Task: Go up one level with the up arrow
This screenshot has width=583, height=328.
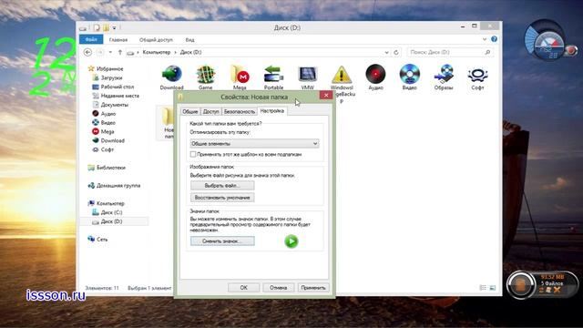Action: pyautogui.click(x=119, y=53)
